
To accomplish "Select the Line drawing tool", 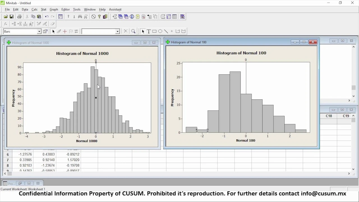I will point(166,31).
